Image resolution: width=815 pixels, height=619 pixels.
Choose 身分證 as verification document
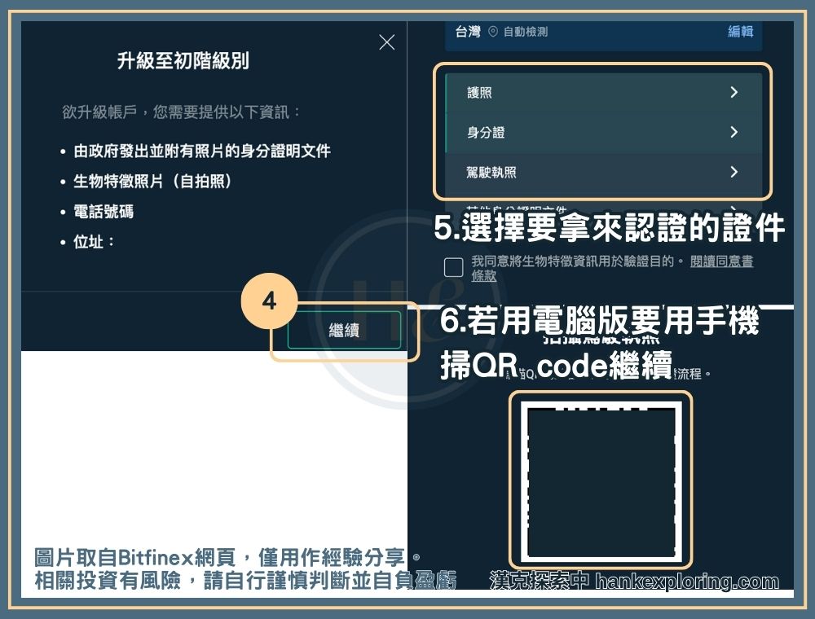coord(603,133)
